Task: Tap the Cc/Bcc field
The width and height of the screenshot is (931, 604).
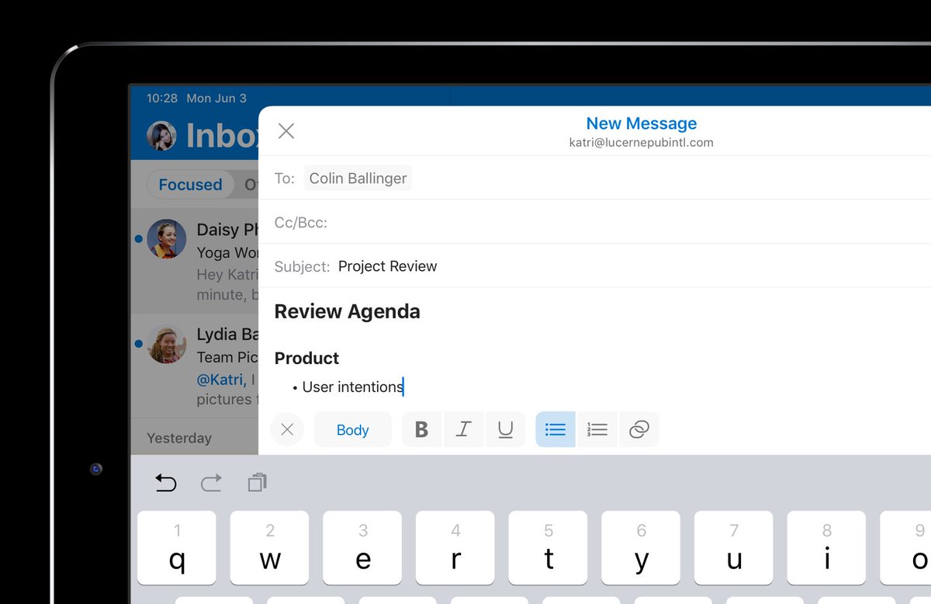Action: pyautogui.click(x=595, y=222)
